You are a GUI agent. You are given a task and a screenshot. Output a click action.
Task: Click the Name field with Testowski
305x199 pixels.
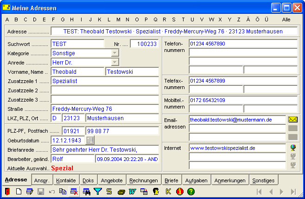coord(132,71)
